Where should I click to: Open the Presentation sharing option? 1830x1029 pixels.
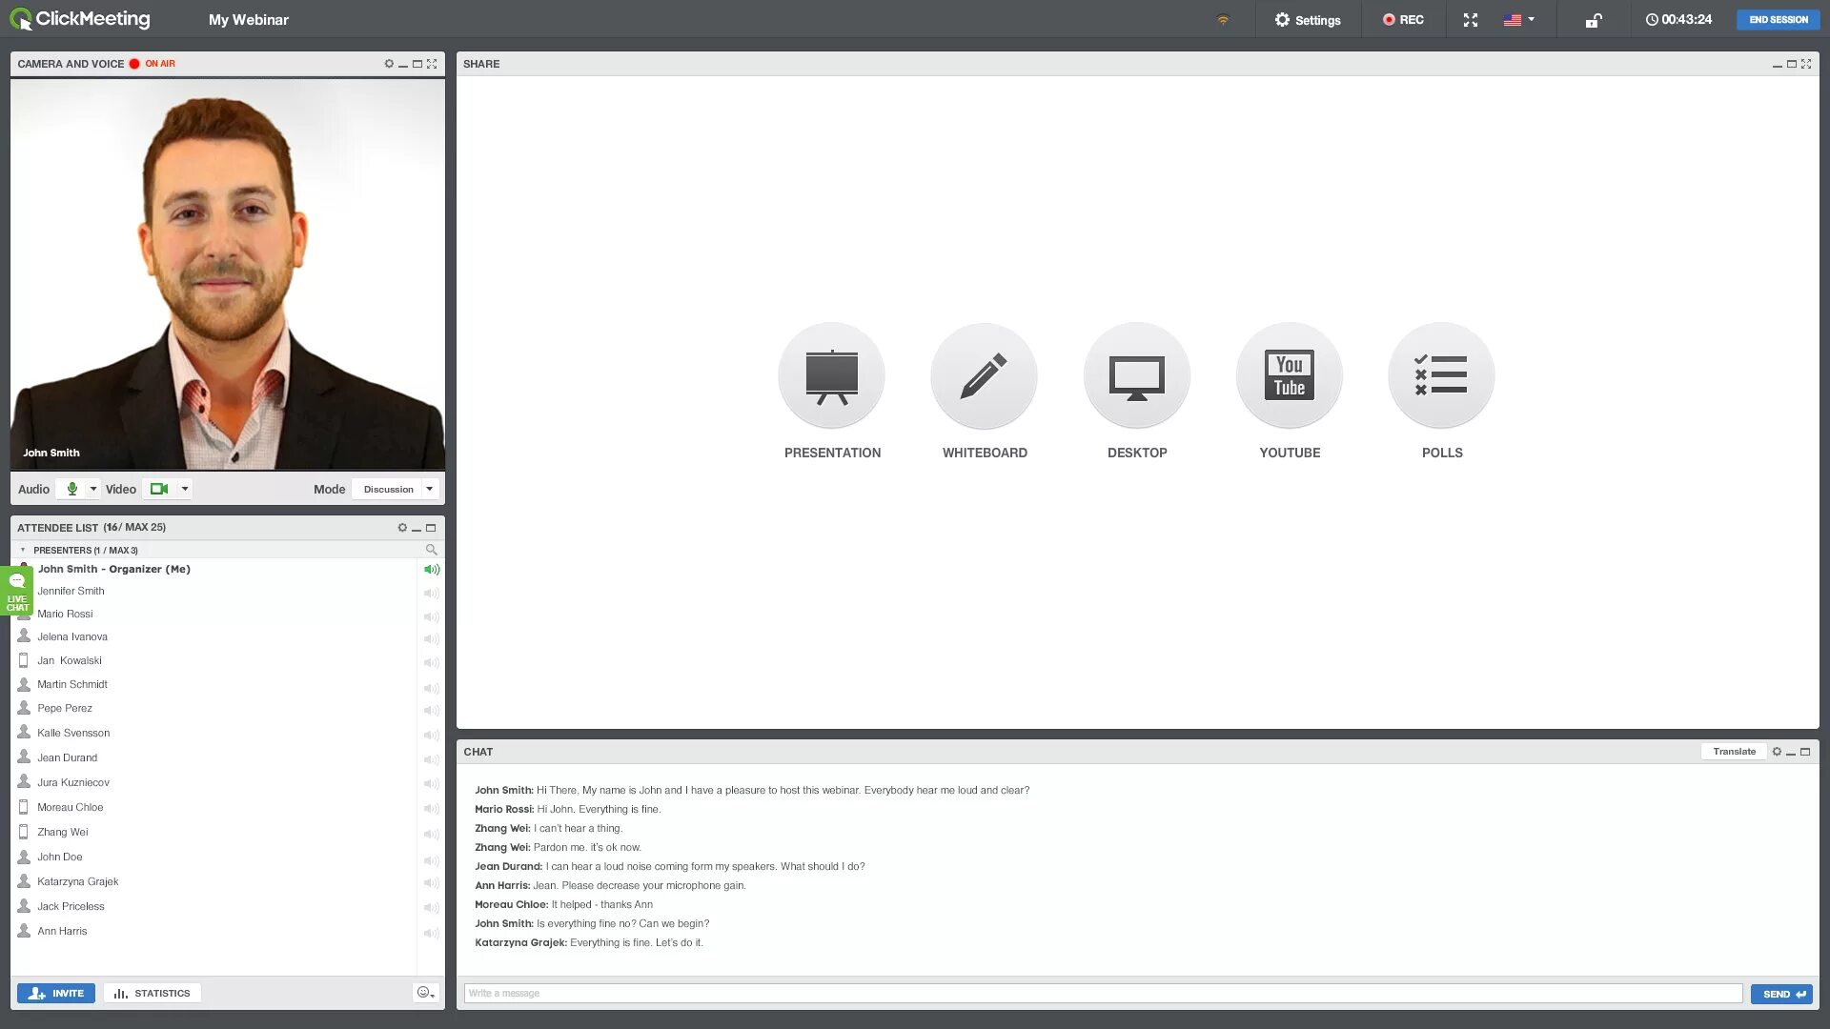(831, 376)
